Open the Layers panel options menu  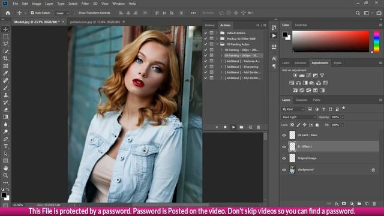tap(380, 100)
